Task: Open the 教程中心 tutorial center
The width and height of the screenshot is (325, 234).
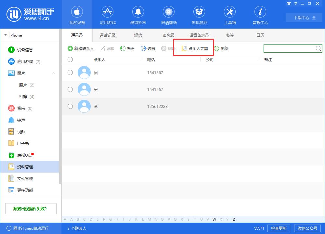Action: click(x=260, y=15)
